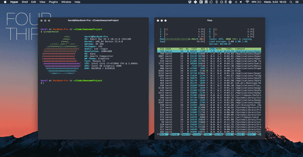Open Notification Center list icon
The image size is (303, 157).
297,2
